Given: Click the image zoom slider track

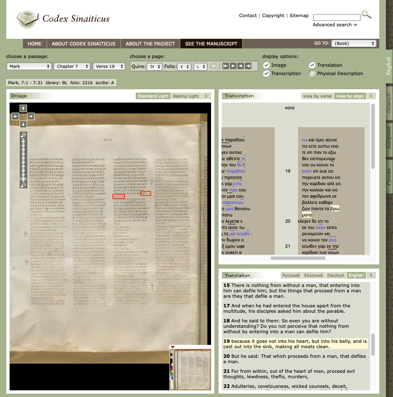Looking at the screenshot, I should [x=23, y=158].
